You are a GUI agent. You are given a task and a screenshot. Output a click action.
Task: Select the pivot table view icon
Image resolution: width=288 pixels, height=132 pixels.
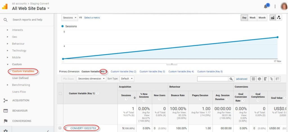tap(277, 79)
